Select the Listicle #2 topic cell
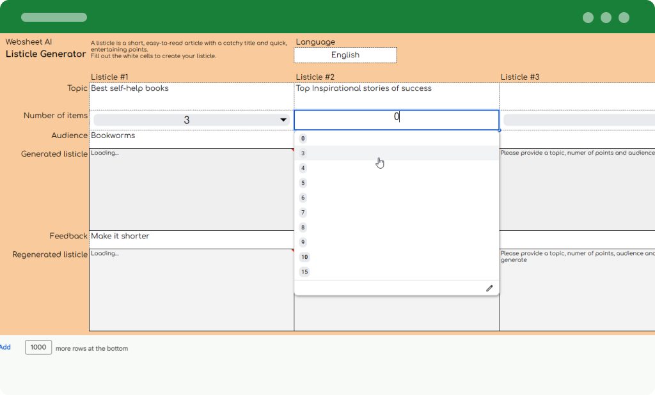This screenshot has width=655, height=395. (396, 95)
